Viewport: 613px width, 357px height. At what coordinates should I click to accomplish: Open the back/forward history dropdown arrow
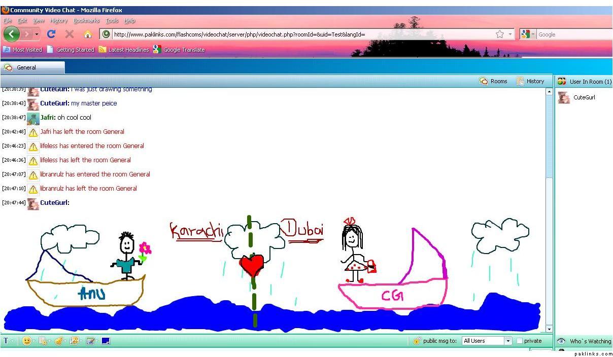37,34
